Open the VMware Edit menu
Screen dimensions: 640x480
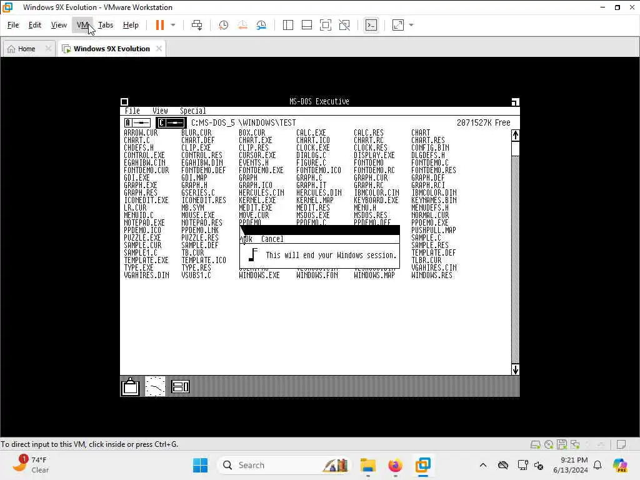[35, 25]
